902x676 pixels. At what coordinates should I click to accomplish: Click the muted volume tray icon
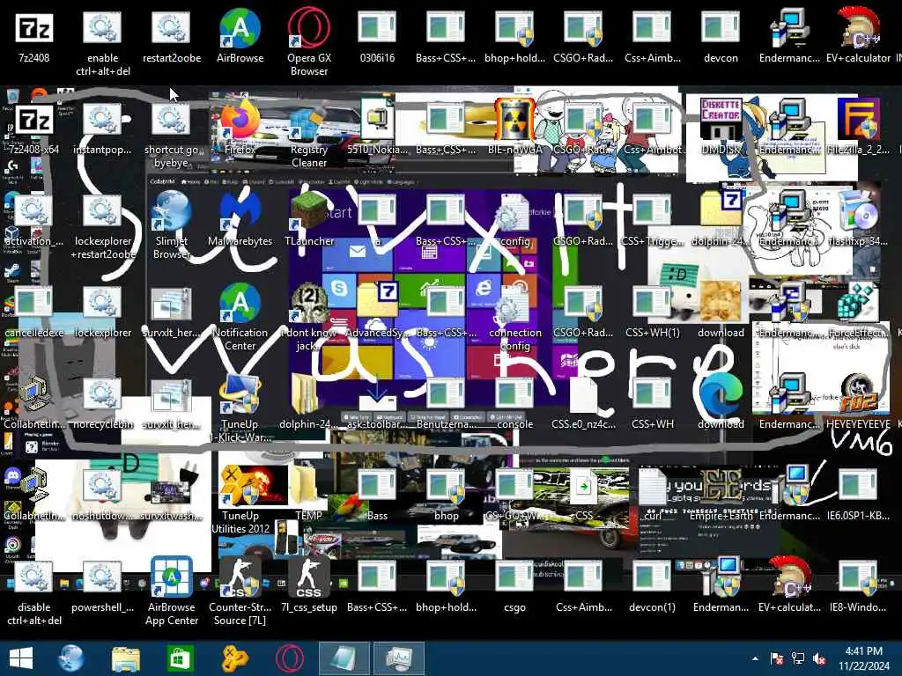(819, 658)
